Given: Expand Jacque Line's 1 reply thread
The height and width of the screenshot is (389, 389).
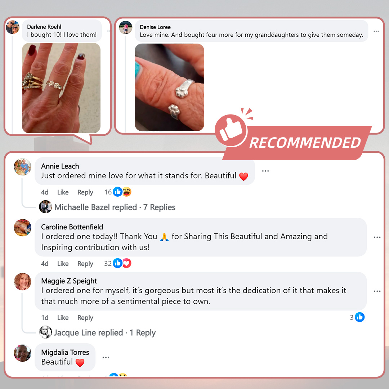Looking at the screenshot, I should (x=105, y=332).
